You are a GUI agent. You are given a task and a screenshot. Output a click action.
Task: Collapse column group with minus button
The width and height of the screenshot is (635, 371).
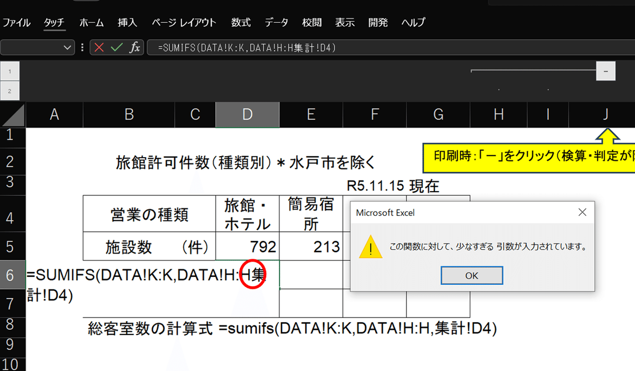[606, 70]
